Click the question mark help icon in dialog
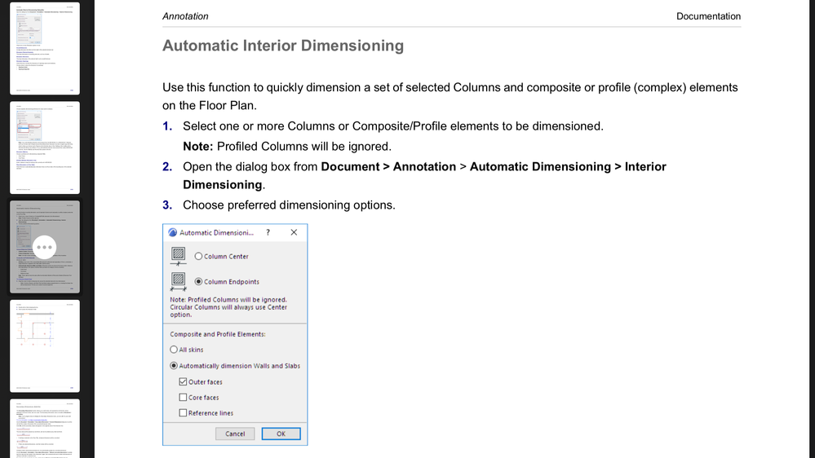This screenshot has height=458, width=815. point(268,232)
